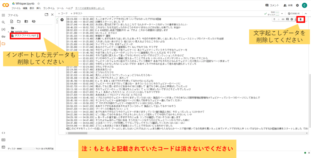Viewport: 311px width, 158px height.
Task: Toggle the table of contents sidebar
Action: click(3, 15)
